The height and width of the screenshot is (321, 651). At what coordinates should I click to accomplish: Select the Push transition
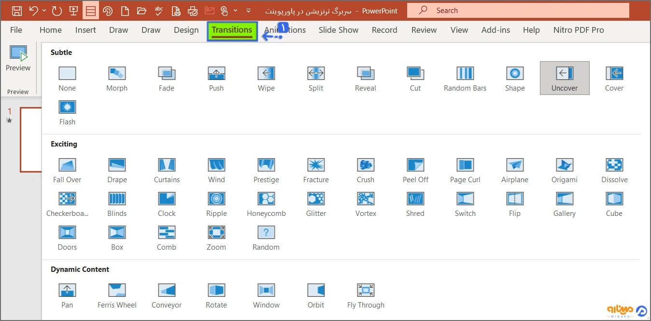216,79
